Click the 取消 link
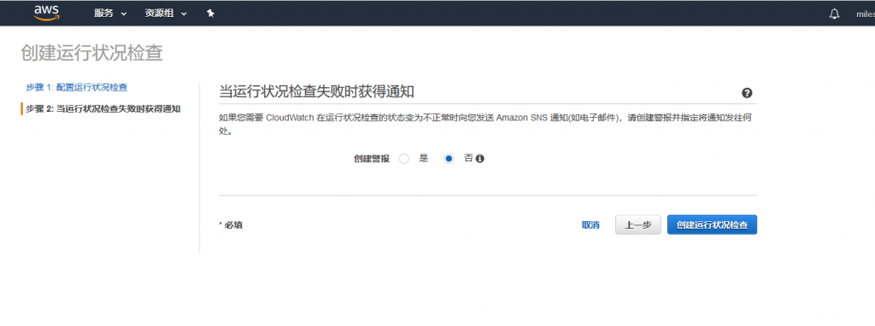 [x=590, y=225]
